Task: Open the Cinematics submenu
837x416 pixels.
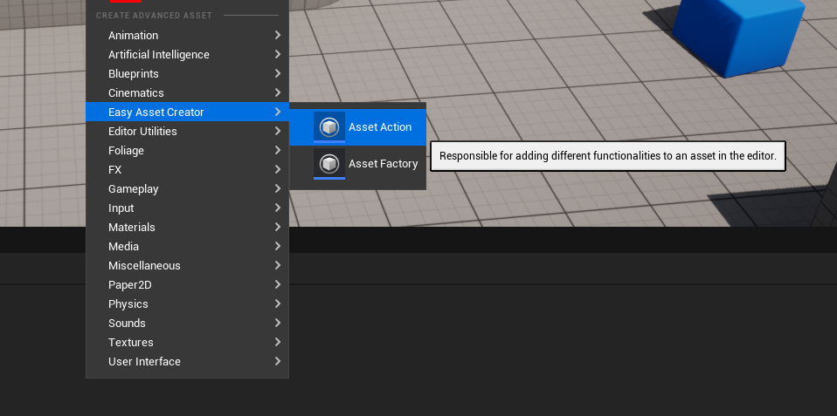Action: [x=187, y=92]
